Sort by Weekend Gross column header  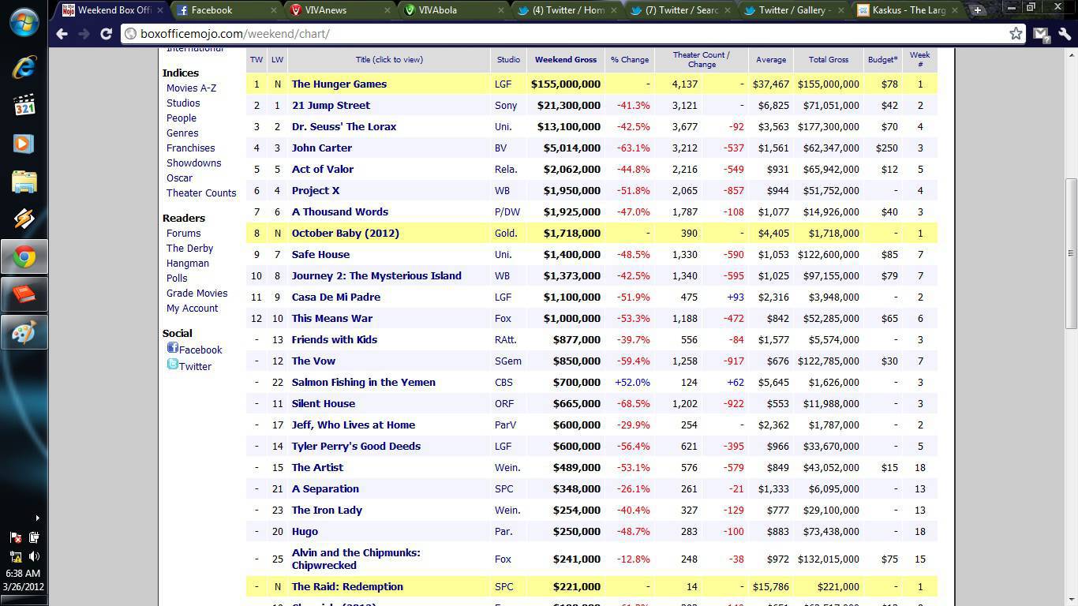[566, 60]
